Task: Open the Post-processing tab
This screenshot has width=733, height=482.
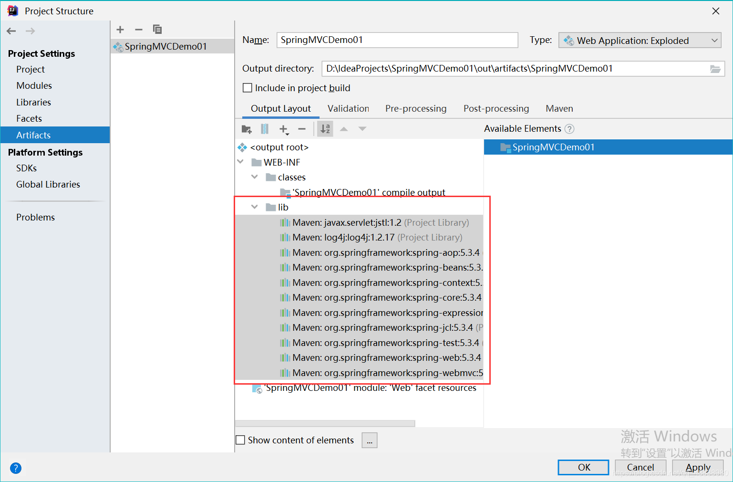Action: click(x=496, y=109)
